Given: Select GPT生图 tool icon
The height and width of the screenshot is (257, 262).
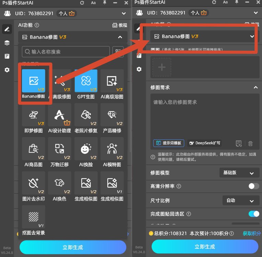Looking at the screenshot, I should pos(86,81).
